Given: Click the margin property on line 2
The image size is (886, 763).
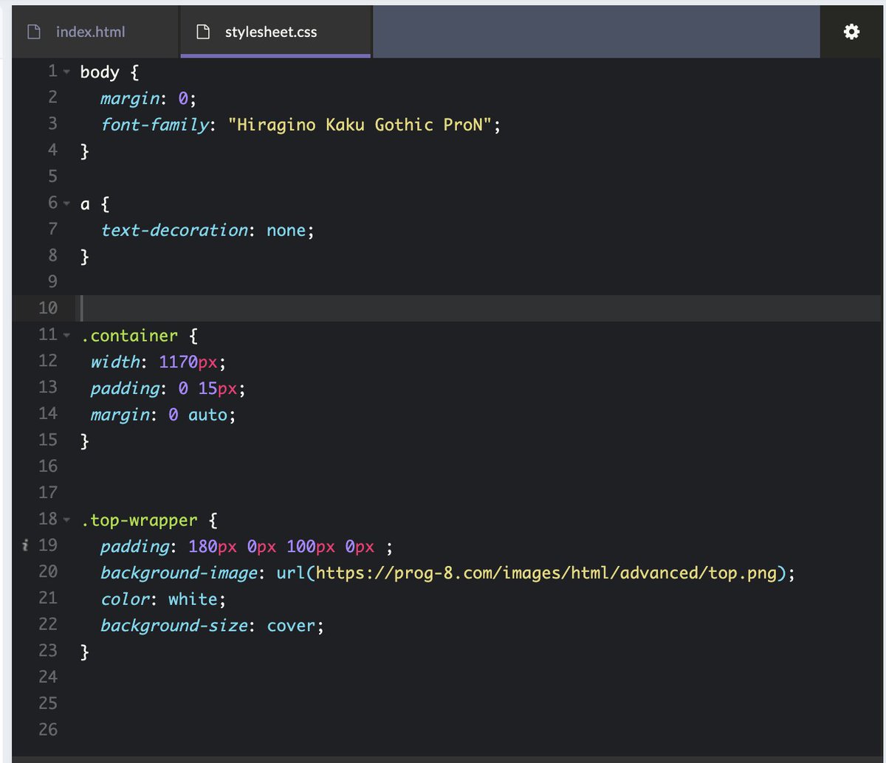Looking at the screenshot, I should click(128, 98).
